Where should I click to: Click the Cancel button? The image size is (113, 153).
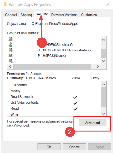point(74,147)
